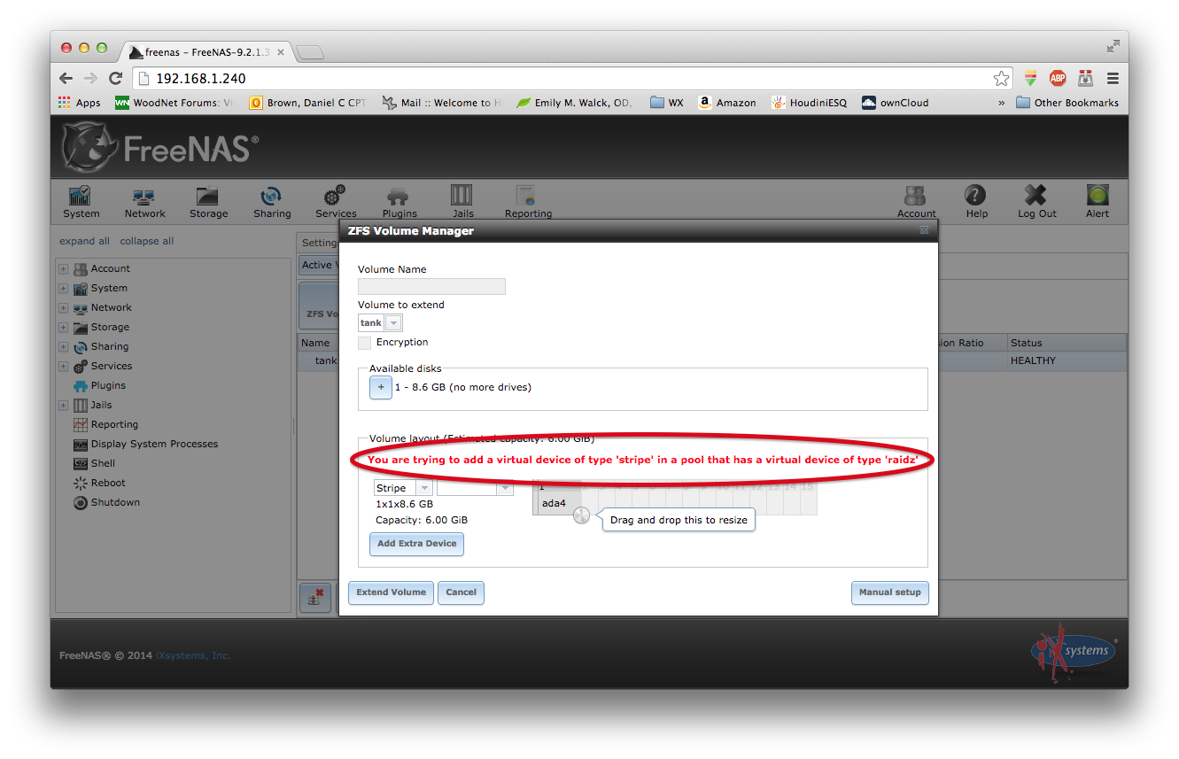Toggle the Encryption checkbox
Image resolution: width=1179 pixels, height=759 pixels.
364,343
